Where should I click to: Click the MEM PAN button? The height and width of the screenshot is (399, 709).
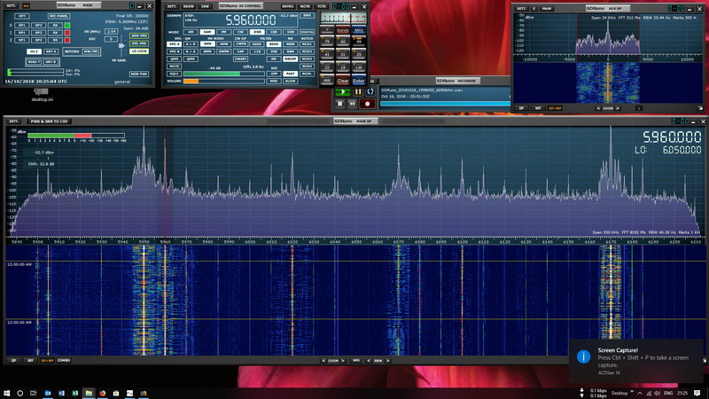coord(139,74)
